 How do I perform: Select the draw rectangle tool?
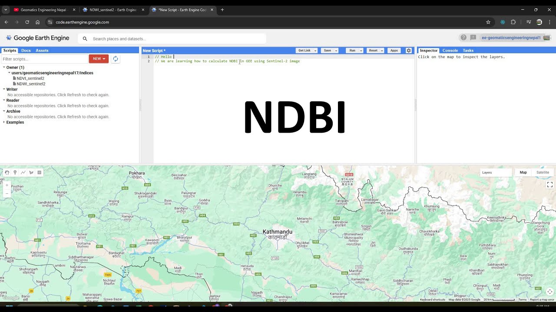click(x=40, y=172)
